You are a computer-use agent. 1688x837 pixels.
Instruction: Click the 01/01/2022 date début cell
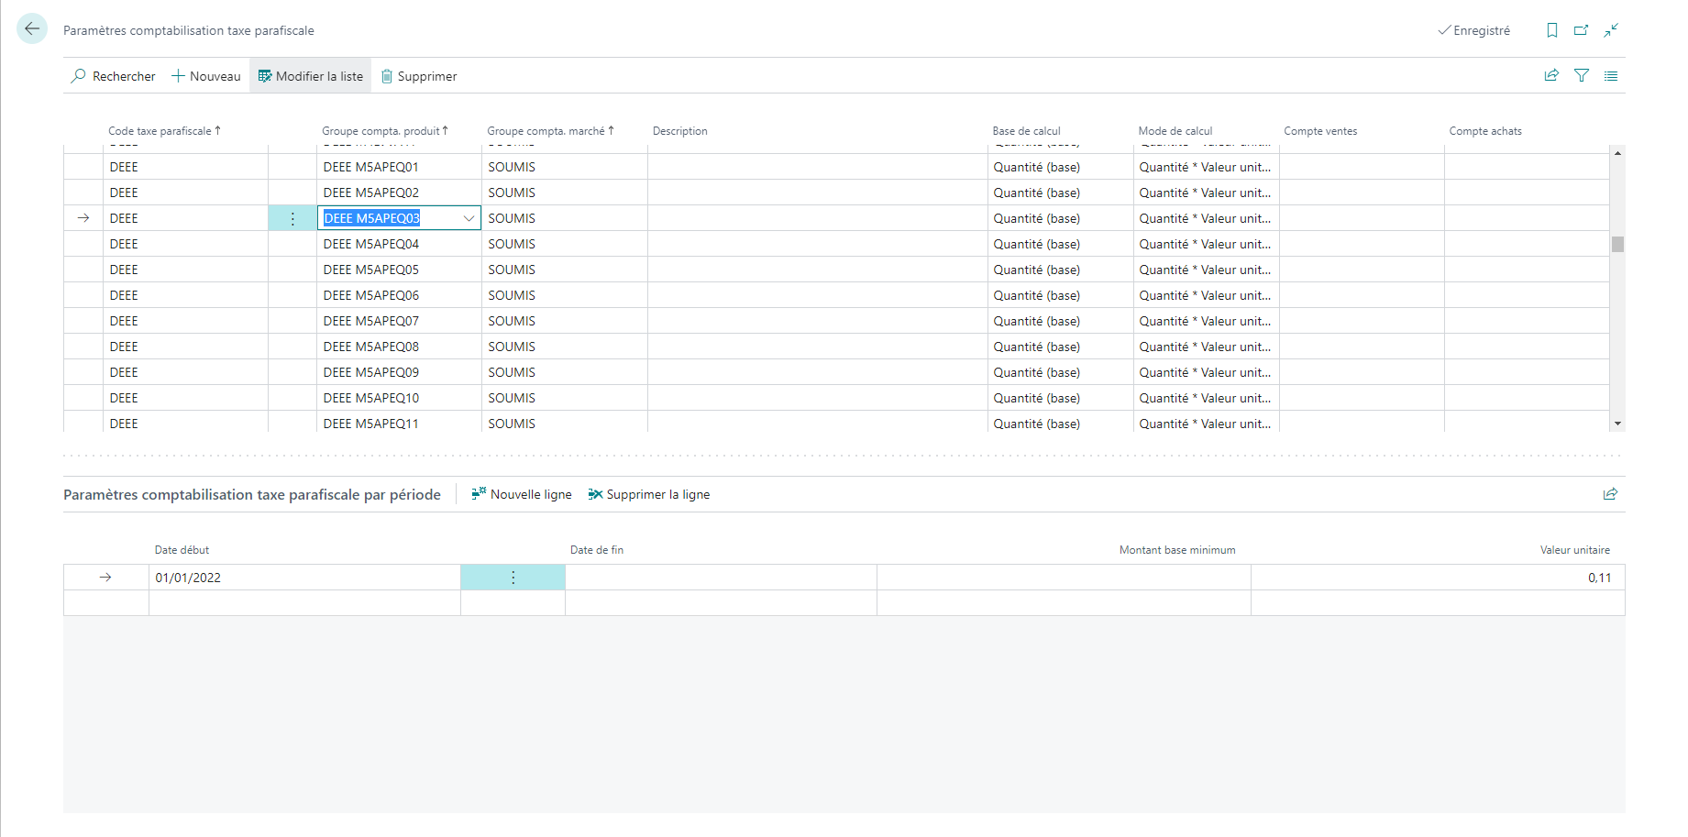304,578
